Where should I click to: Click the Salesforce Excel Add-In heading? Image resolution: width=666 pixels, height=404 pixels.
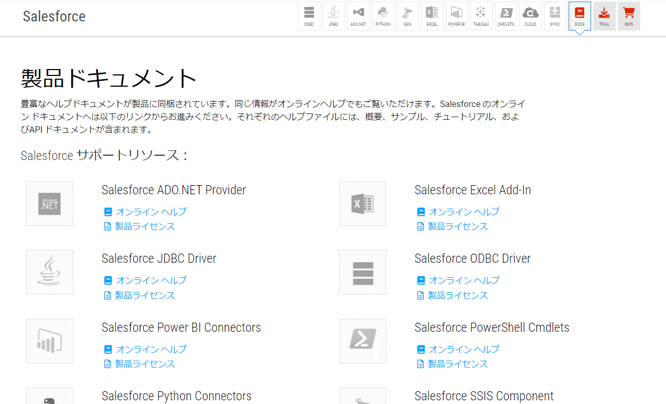point(473,190)
